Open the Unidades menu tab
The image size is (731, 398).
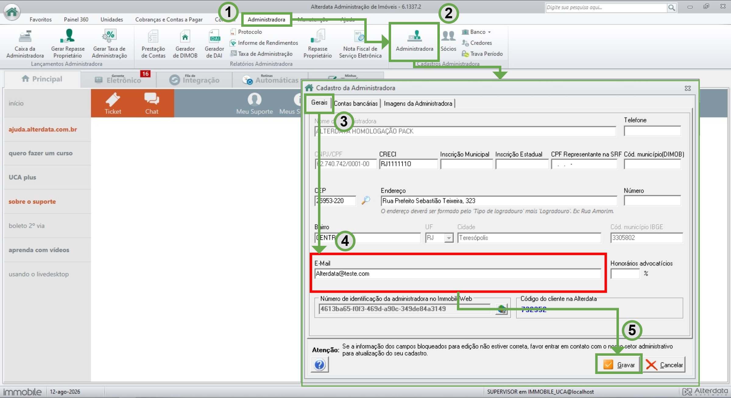(112, 19)
